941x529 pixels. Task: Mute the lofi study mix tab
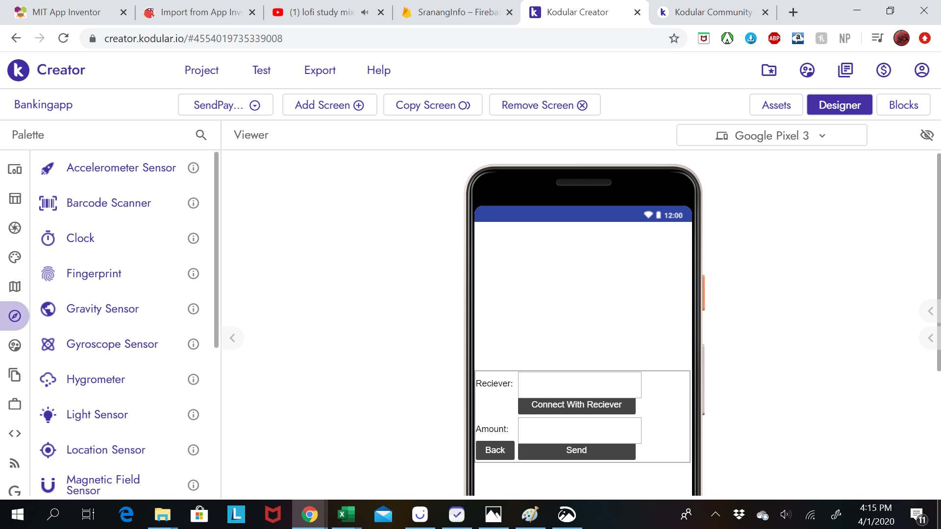[x=365, y=12]
